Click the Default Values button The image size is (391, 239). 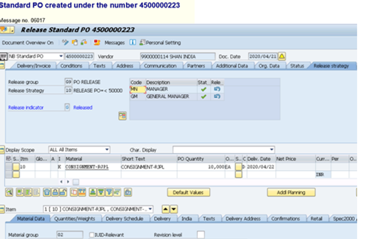[x=188, y=192]
